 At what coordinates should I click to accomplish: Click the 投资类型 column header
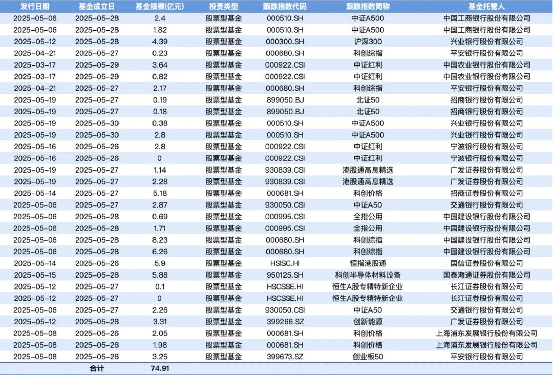(224, 6)
